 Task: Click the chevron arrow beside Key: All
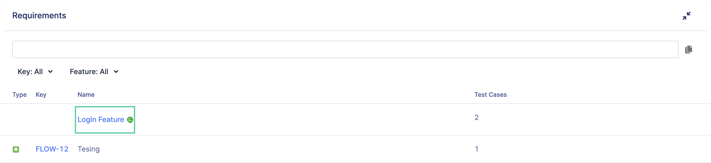pos(50,72)
